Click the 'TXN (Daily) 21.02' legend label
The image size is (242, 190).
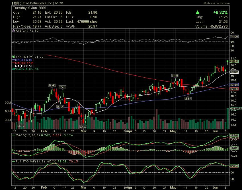[30, 57]
